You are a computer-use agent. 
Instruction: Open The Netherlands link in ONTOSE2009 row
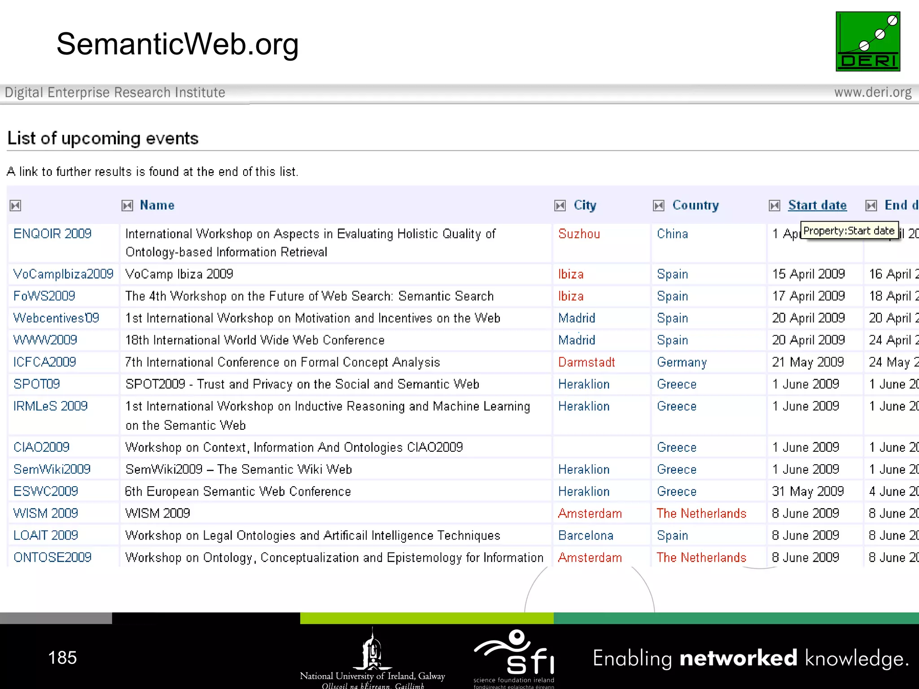point(701,557)
